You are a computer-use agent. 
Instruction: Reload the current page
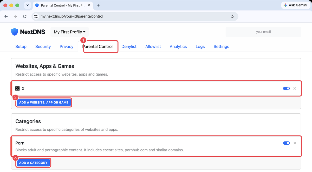(x=25, y=16)
